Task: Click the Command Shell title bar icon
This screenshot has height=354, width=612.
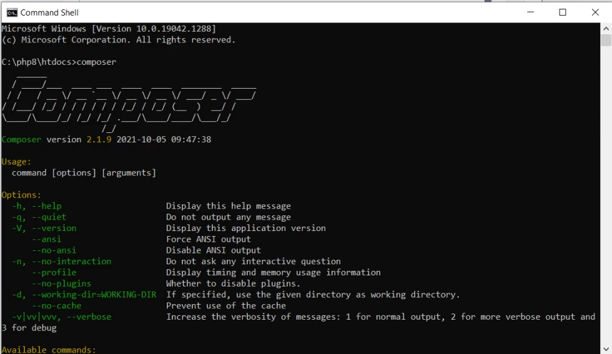Action: (x=12, y=12)
